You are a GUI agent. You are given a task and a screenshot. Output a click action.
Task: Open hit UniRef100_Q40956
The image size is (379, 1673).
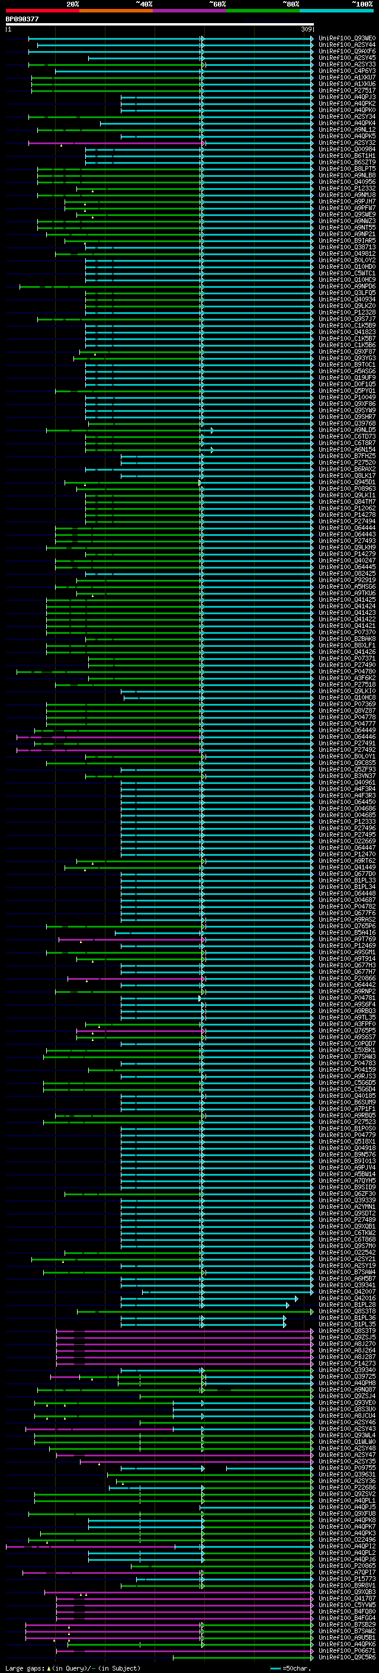pos(346,182)
